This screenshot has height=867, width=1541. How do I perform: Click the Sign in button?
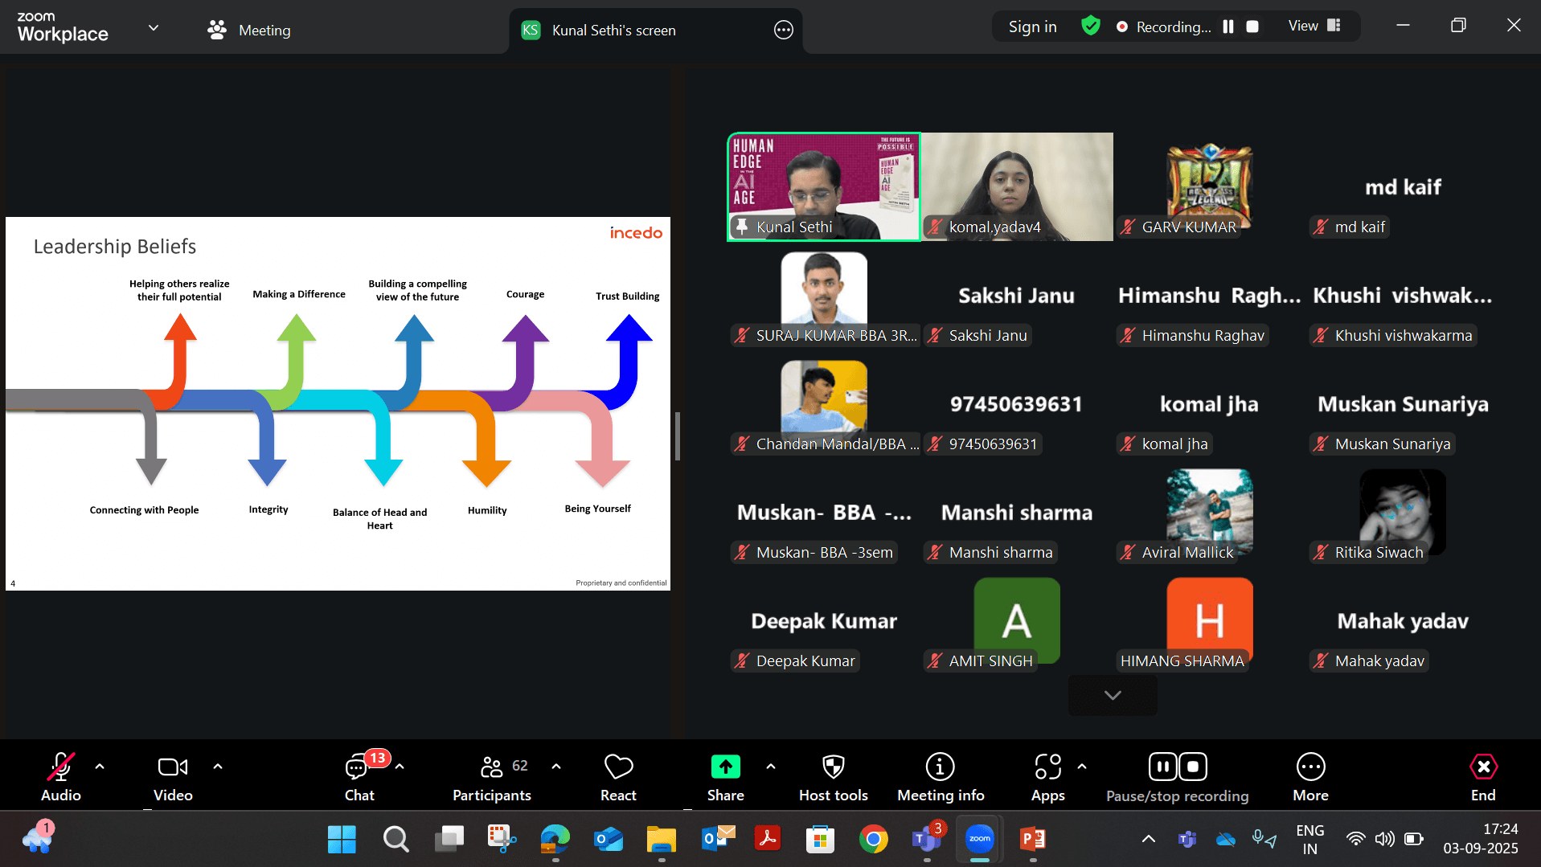click(x=1032, y=27)
